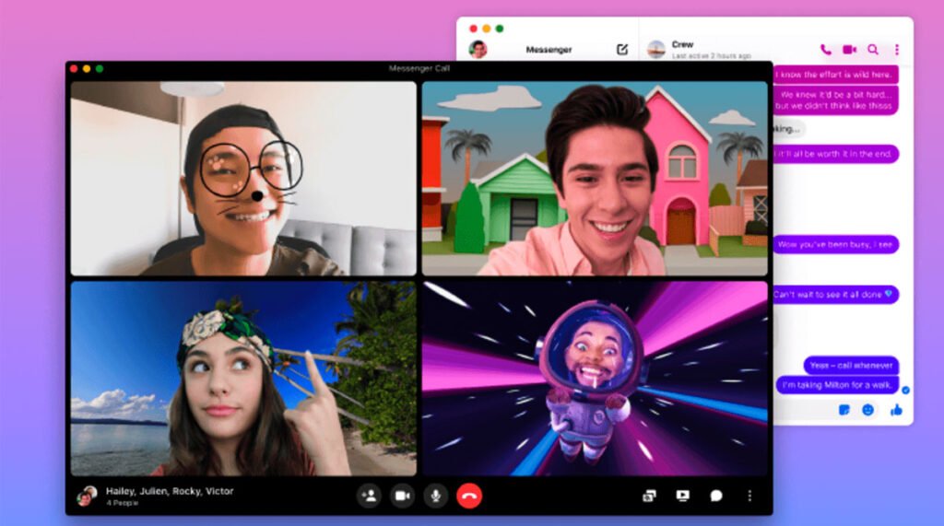The image size is (944, 526).
Task: Minimize the Messenger Call window with yellow button
Action: 87,68
